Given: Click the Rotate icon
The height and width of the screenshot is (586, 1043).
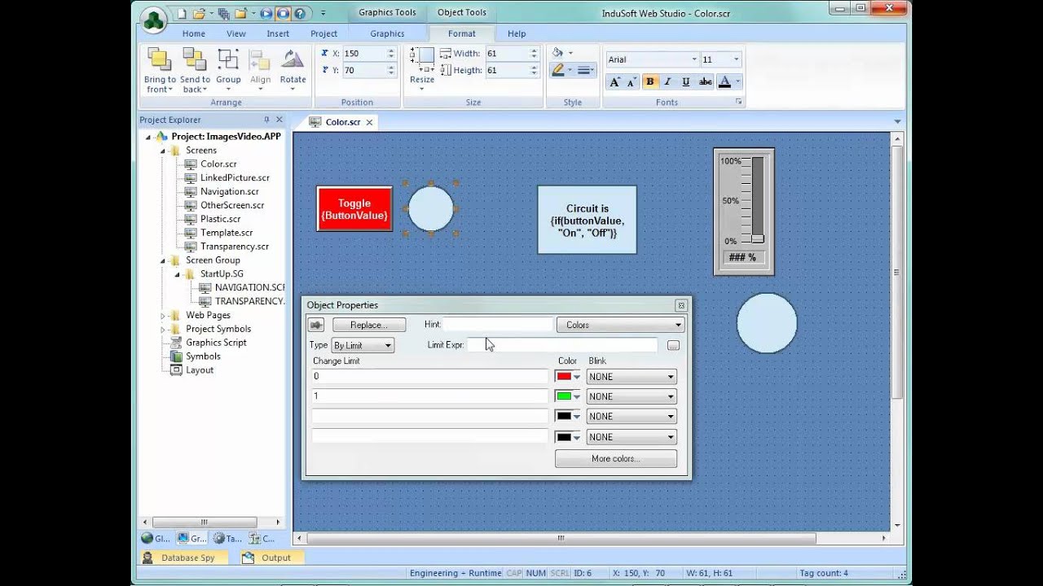Looking at the screenshot, I should point(293,59).
